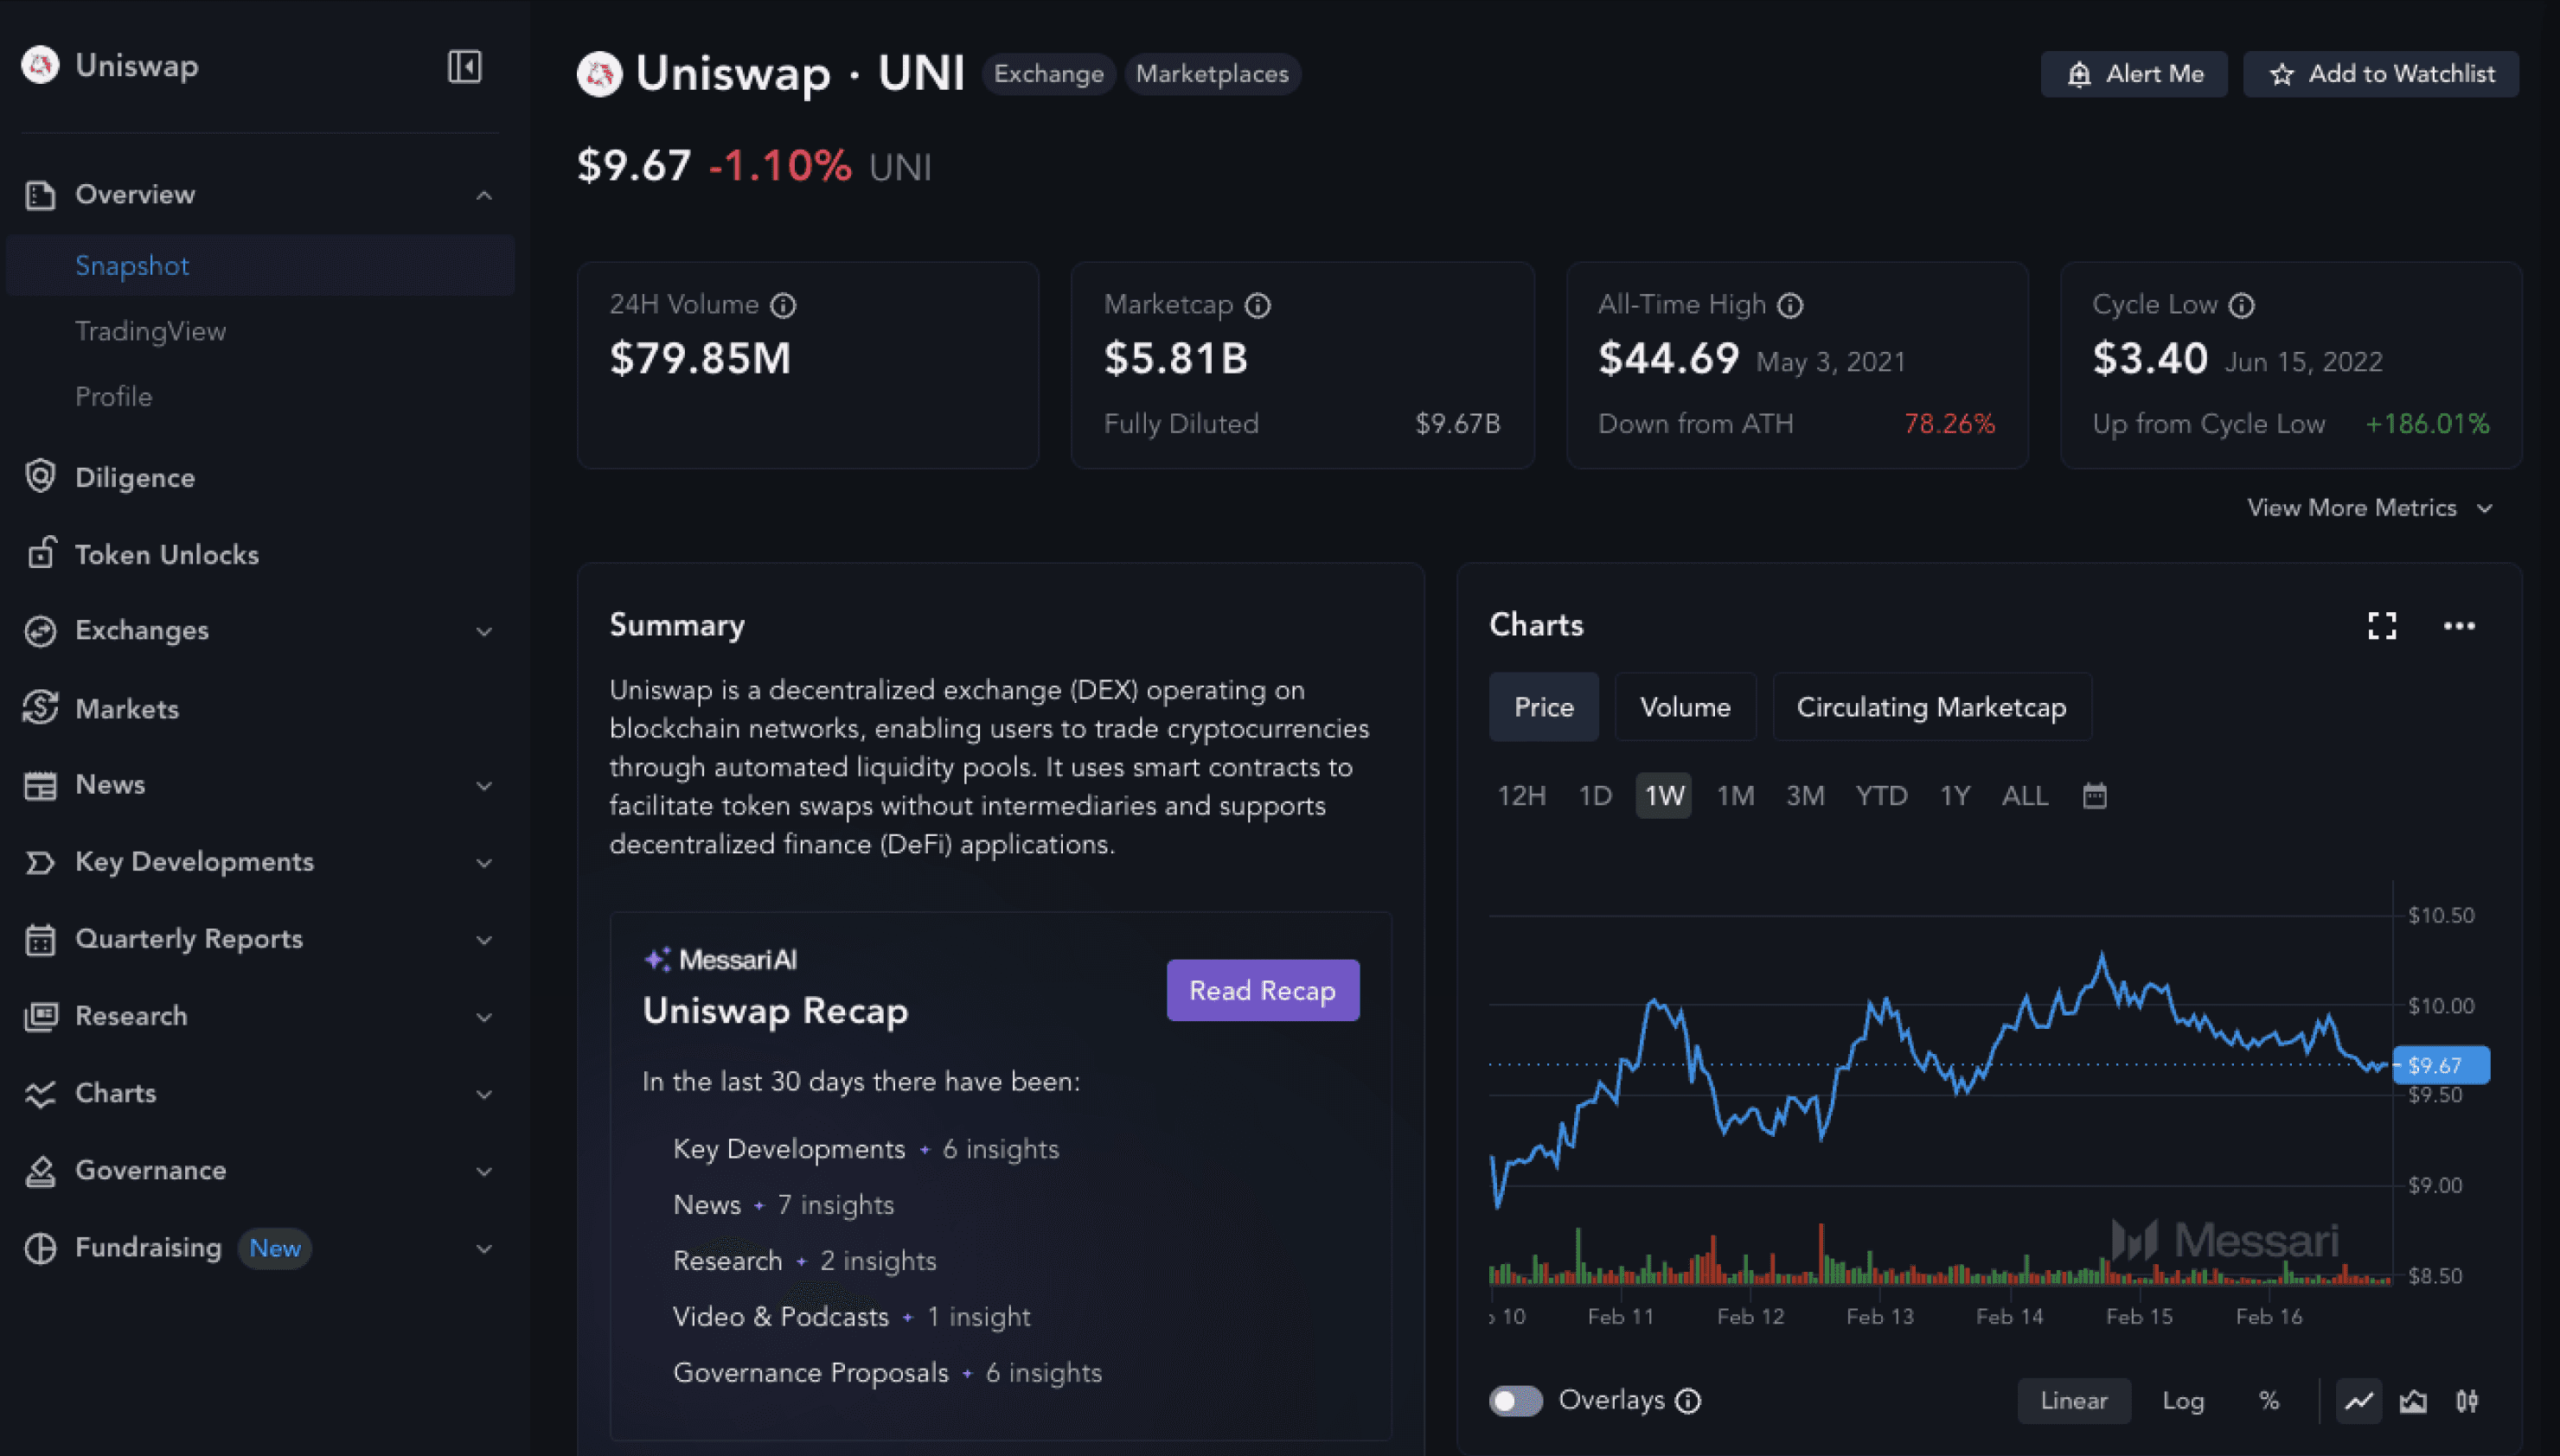Click the Cycle Low info icon
This screenshot has height=1456, width=2560.
pos(2242,305)
